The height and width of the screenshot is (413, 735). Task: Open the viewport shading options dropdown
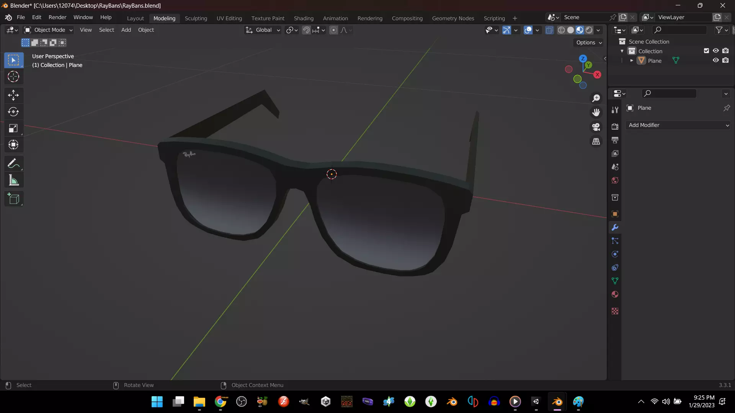coord(598,30)
